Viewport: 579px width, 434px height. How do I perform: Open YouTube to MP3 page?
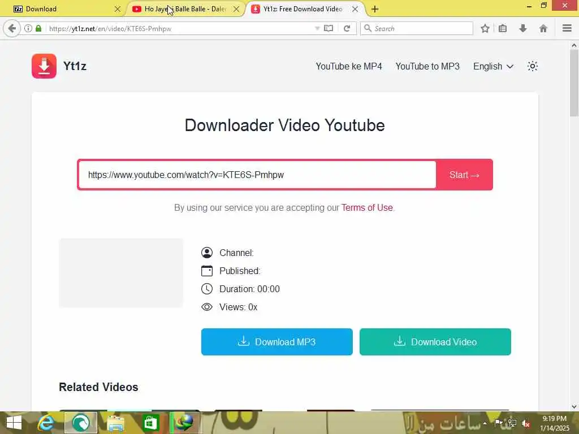tap(427, 67)
